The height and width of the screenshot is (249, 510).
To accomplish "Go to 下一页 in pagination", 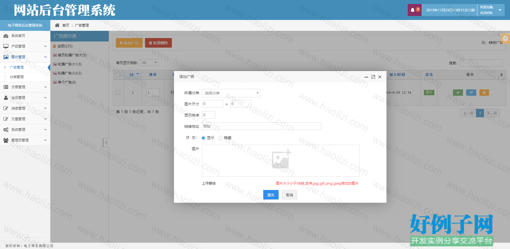I will click(492, 113).
